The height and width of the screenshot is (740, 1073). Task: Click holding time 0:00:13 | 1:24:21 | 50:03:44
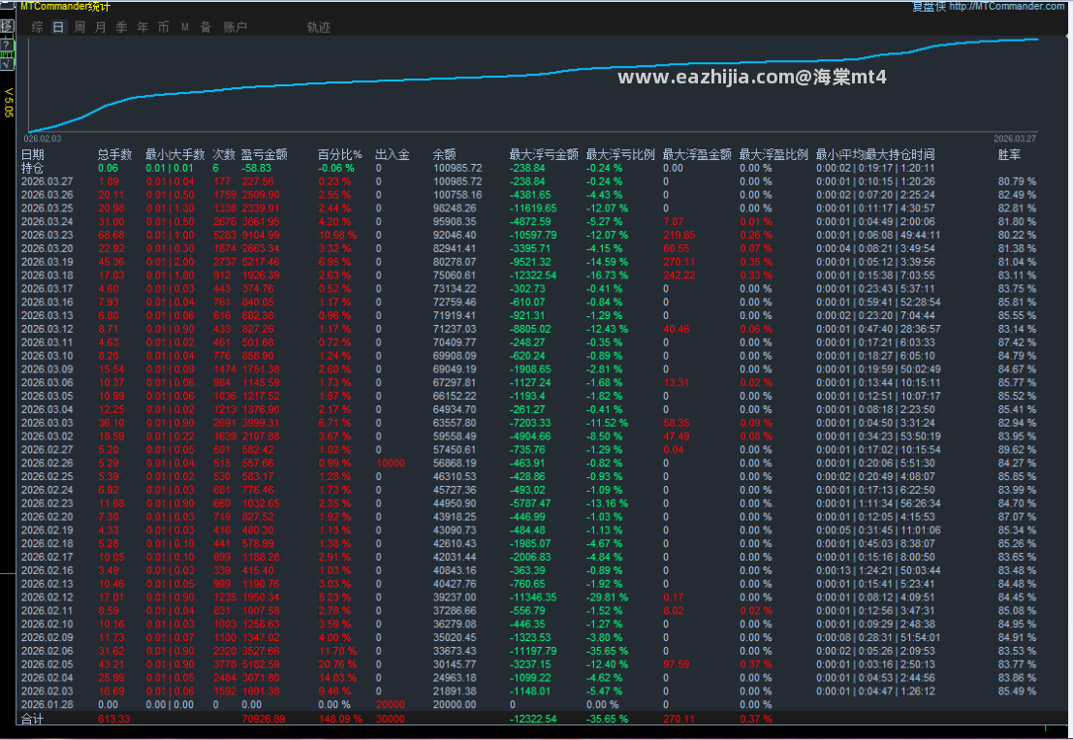(x=878, y=570)
